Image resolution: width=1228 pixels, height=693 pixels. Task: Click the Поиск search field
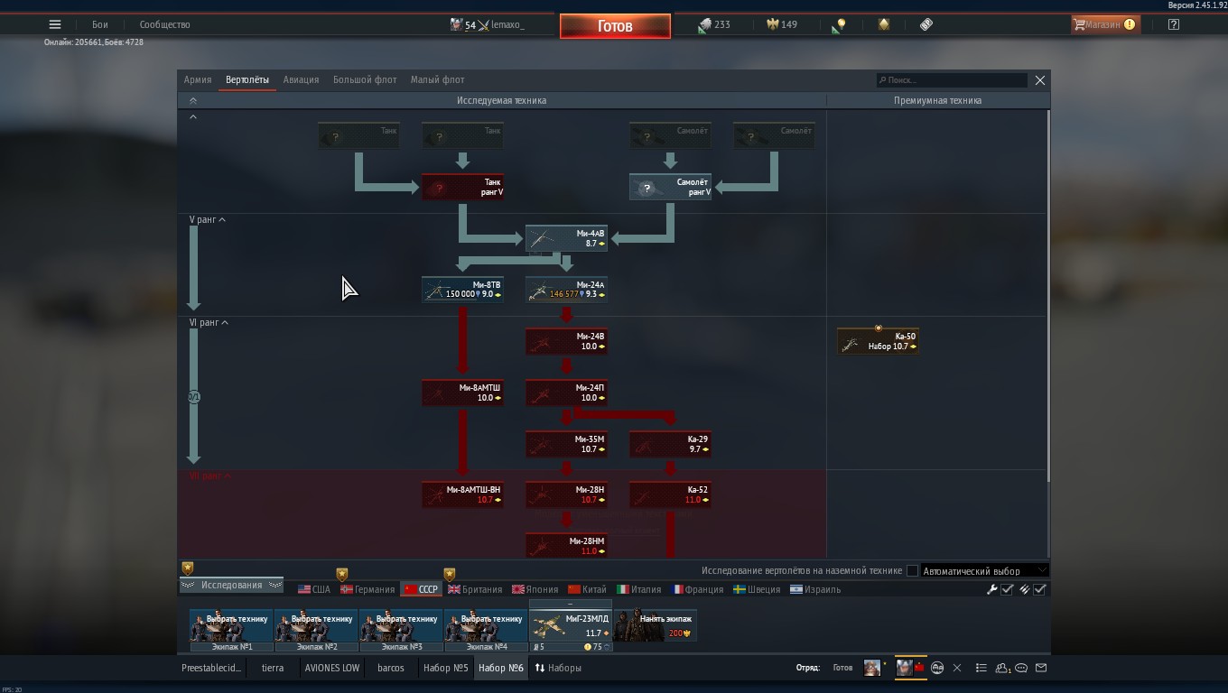[953, 80]
